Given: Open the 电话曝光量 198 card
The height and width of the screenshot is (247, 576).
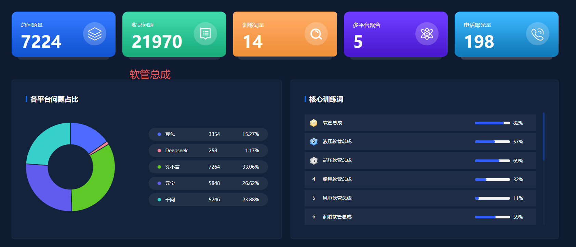Looking at the screenshot, I should (x=507, y=34).
